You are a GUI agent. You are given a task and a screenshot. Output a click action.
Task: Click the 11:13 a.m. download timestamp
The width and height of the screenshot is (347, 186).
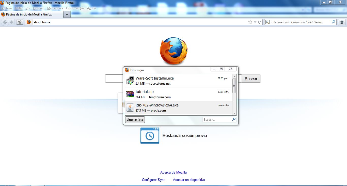point(223,92)
